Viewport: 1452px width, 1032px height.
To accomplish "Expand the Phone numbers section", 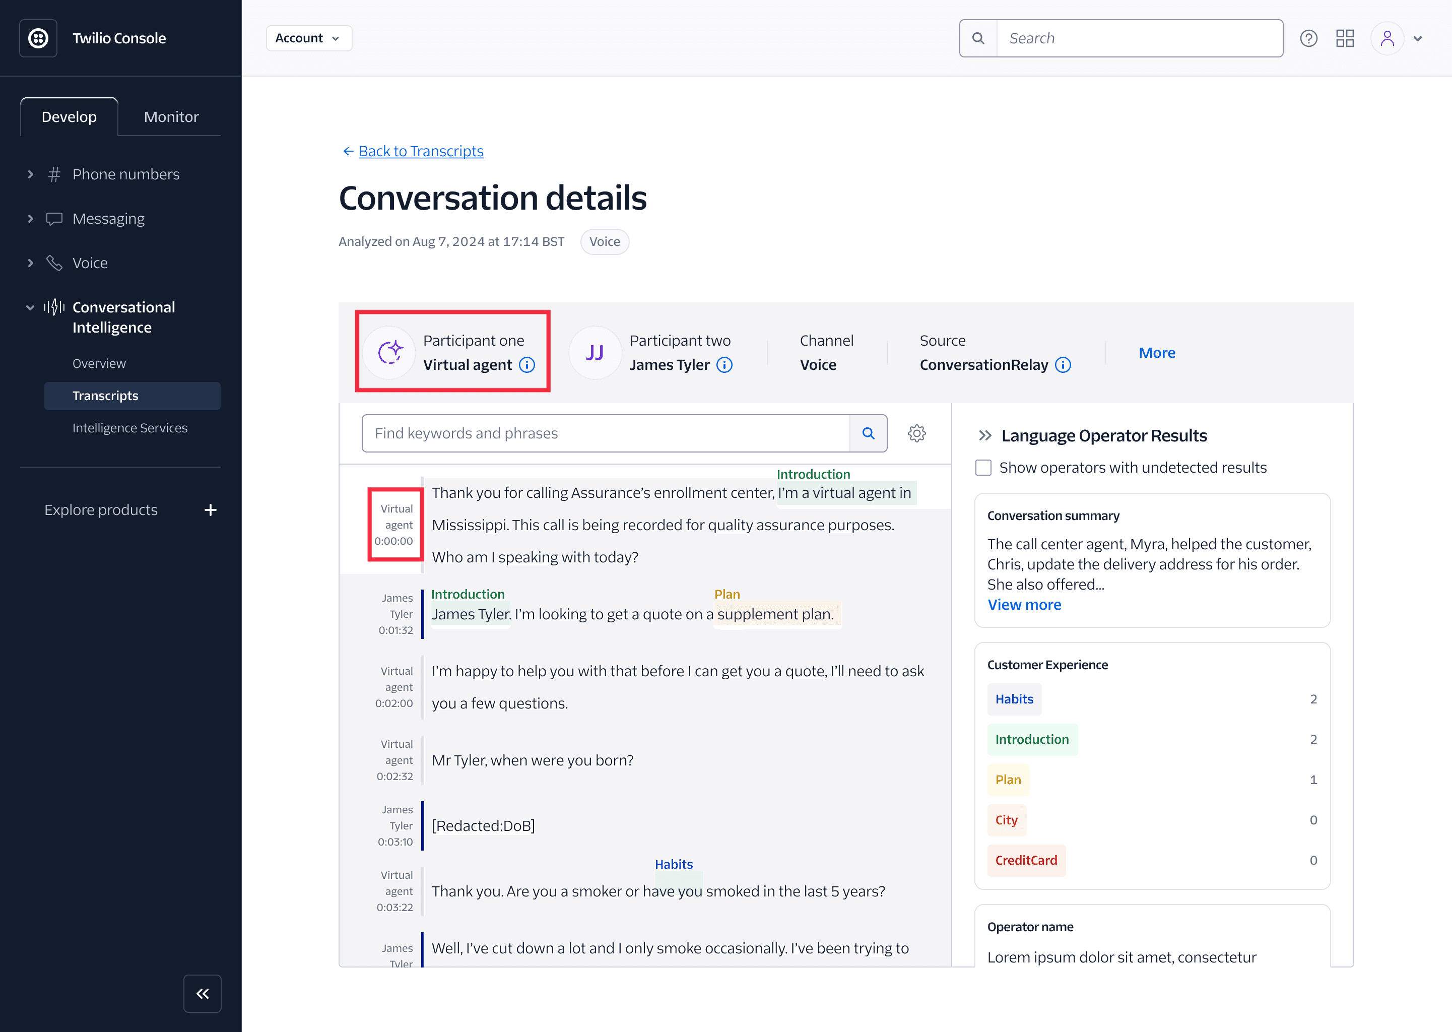I will coord(30,173).
